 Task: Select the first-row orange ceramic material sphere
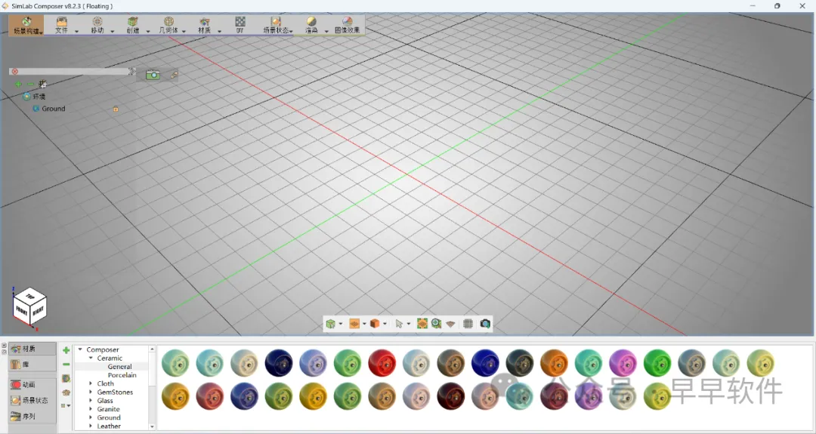(x=554, y=363)
